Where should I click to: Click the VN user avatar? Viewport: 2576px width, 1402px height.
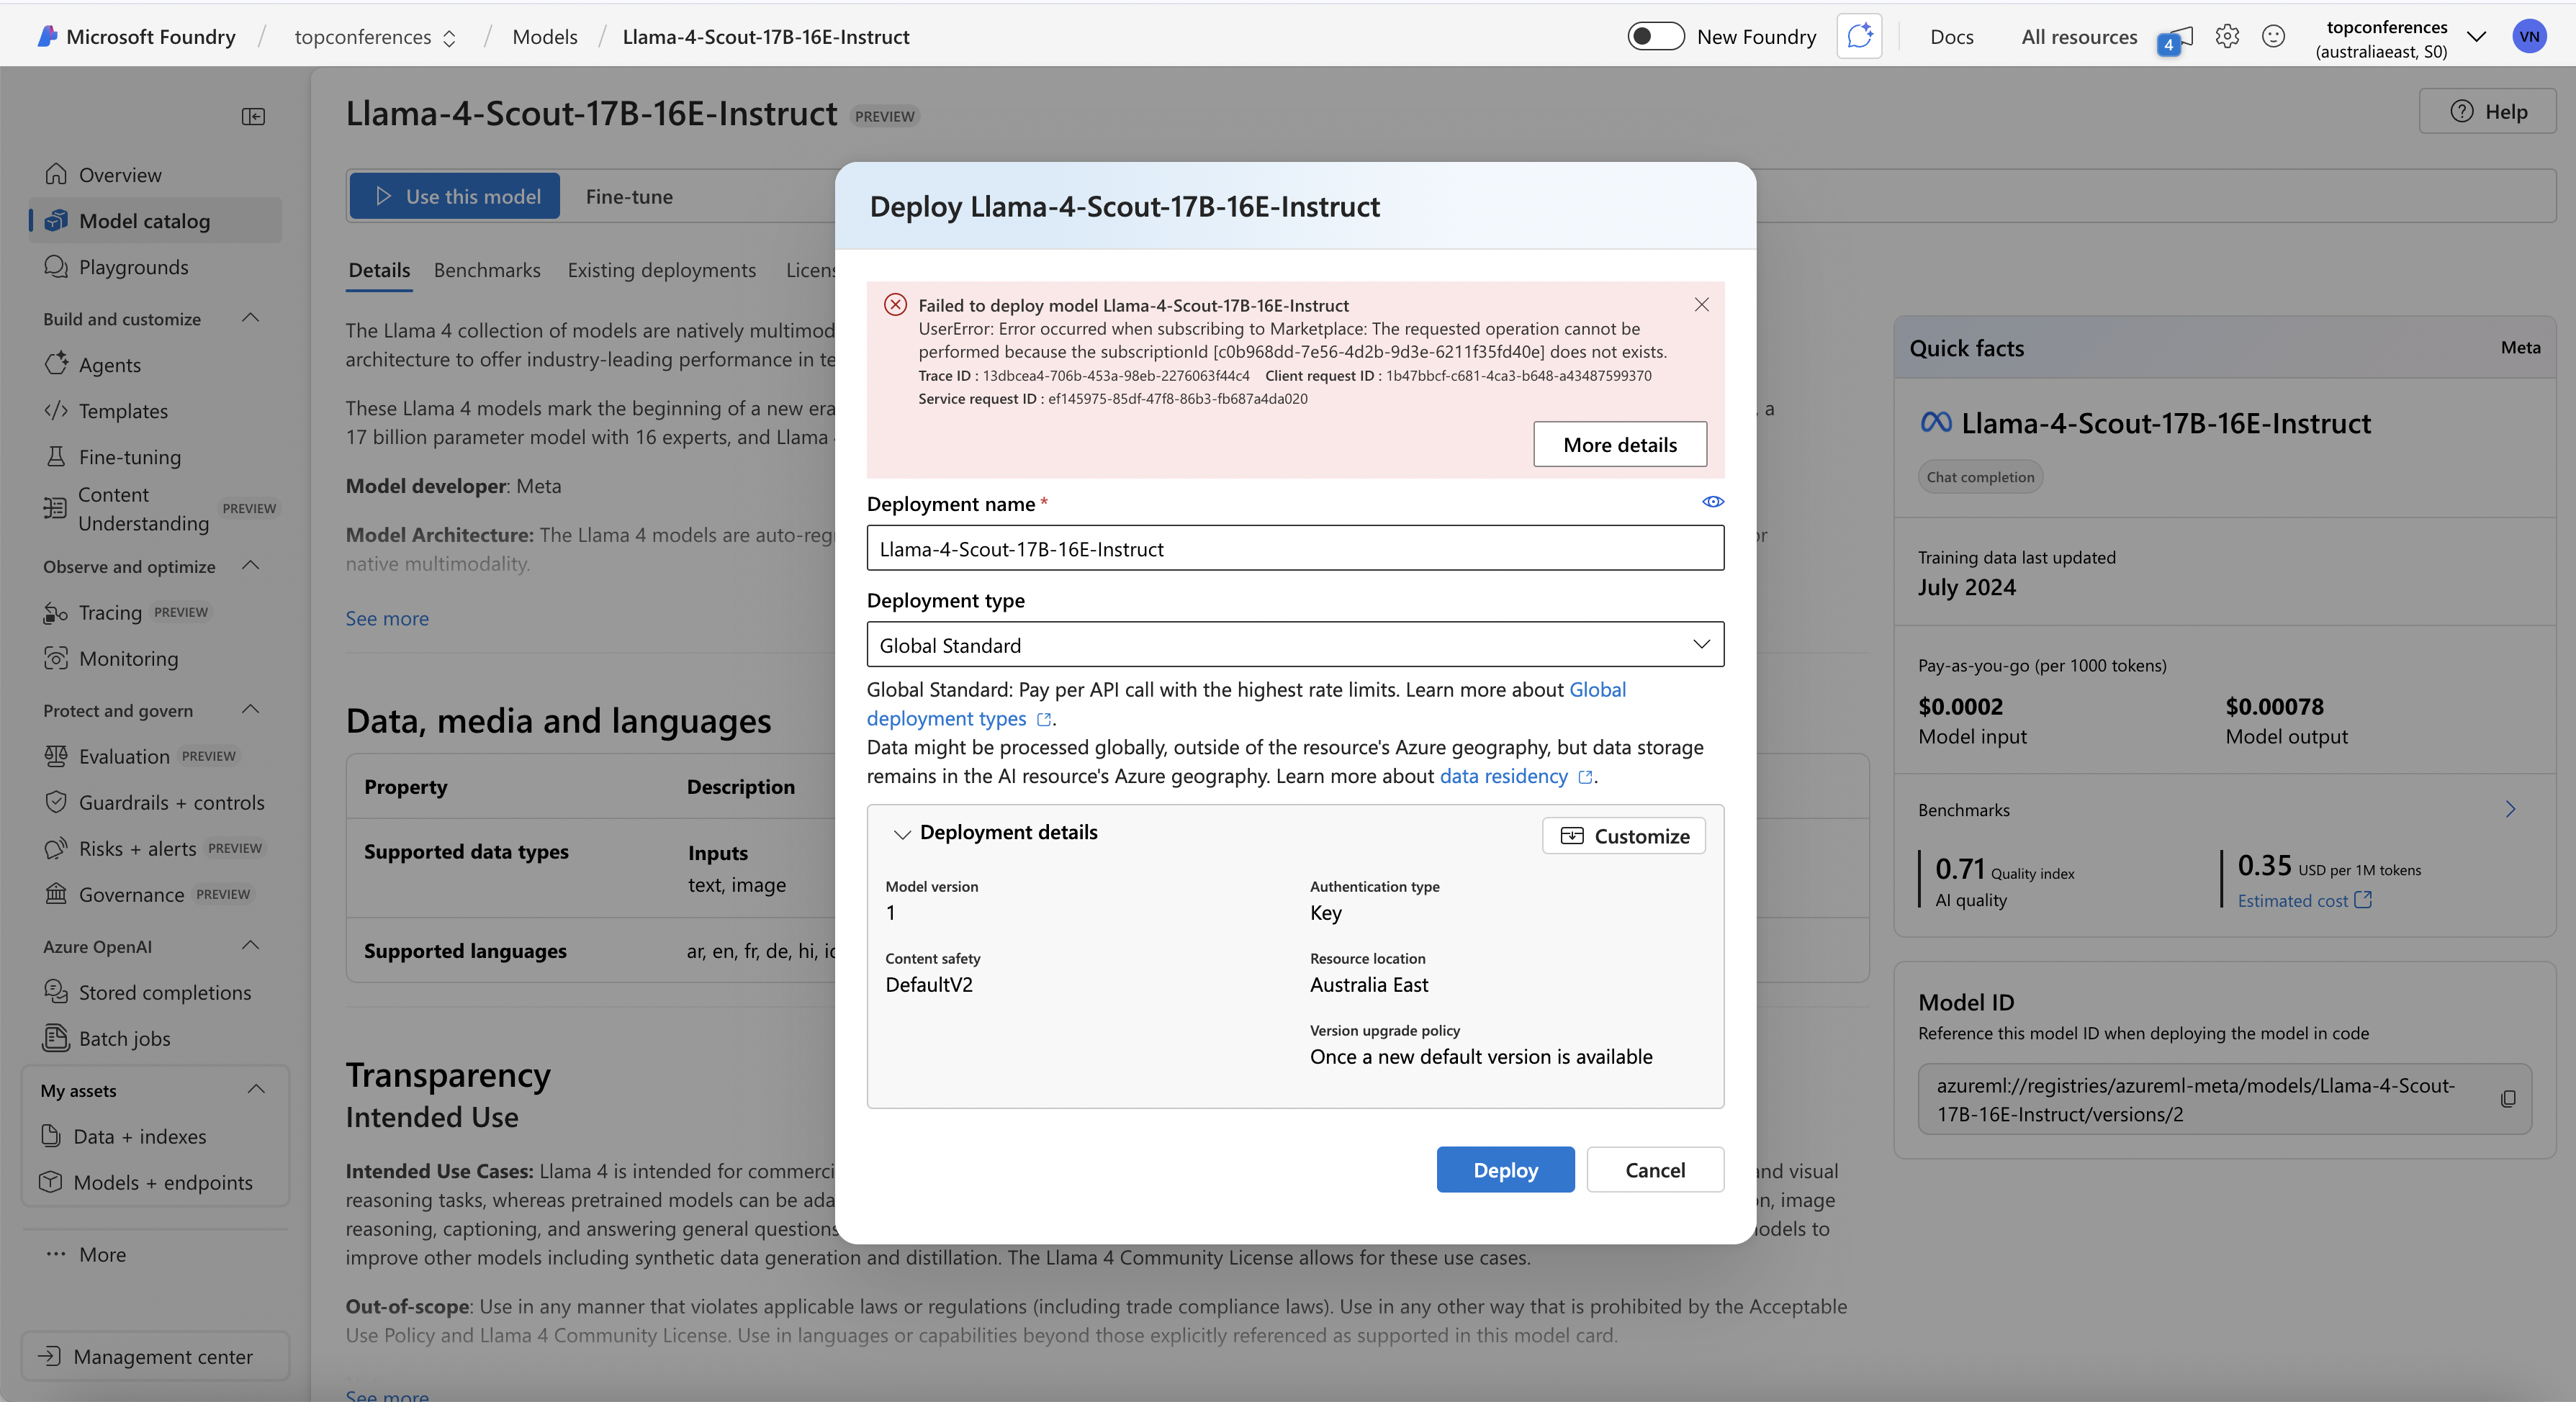(2529, 37)
